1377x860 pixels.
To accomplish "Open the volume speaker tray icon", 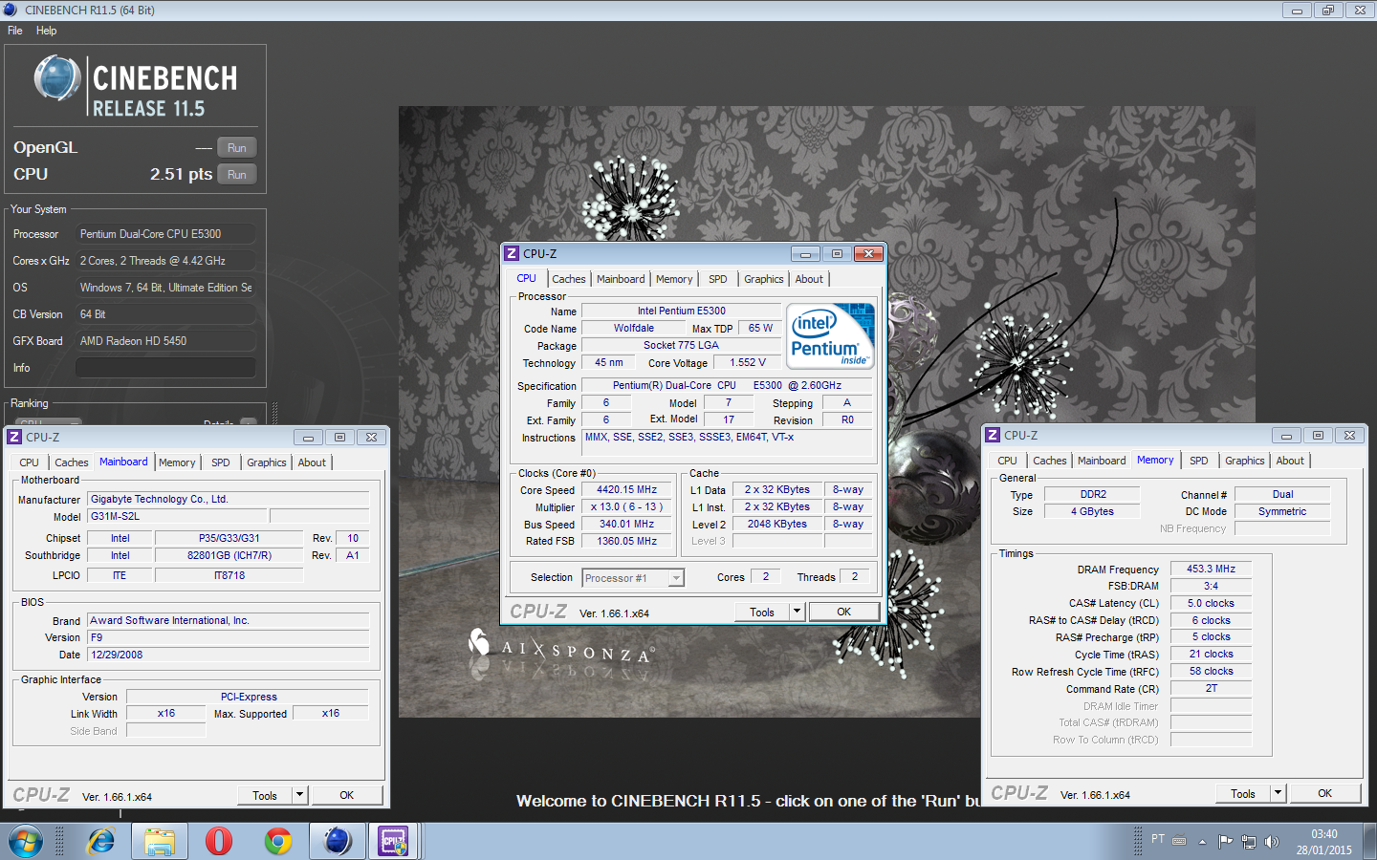I will pyautogui.click(x=1271, y=842).
